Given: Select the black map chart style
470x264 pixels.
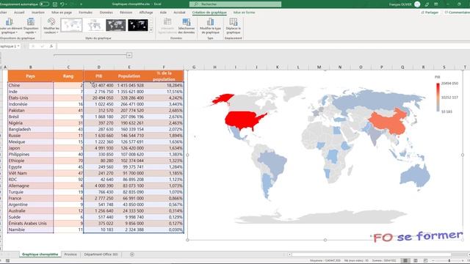Looking at the screenshot, I should tap(138, 25).
